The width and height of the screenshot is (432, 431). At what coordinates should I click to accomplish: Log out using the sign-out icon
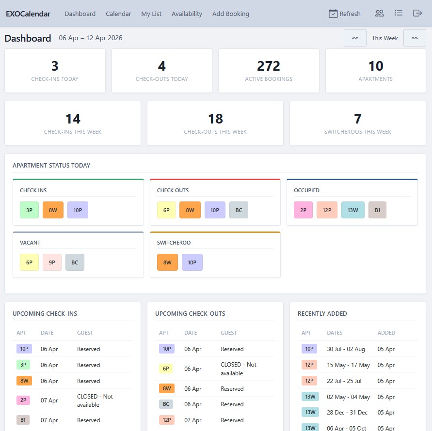point(417,13)
